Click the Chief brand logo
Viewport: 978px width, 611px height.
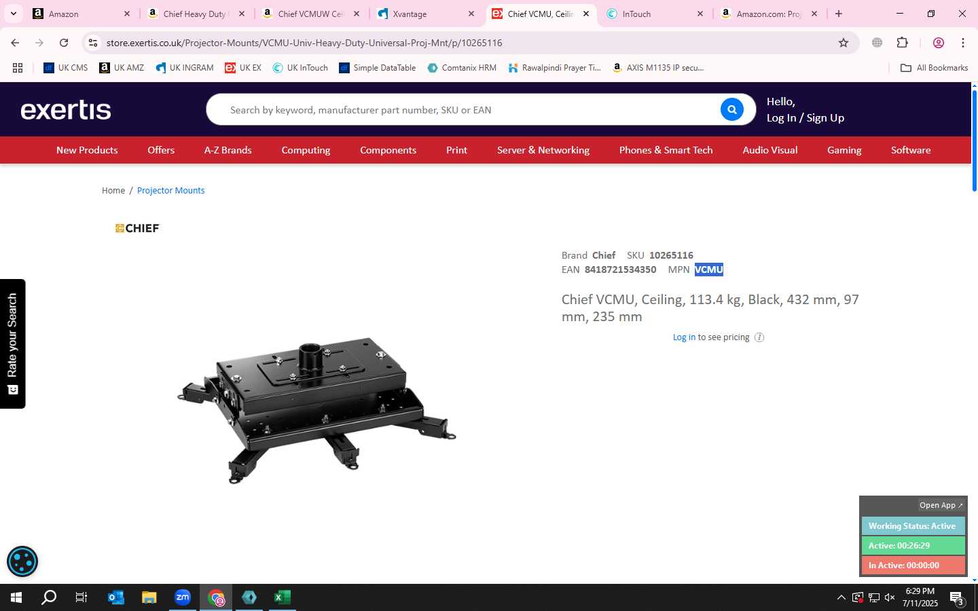click(x=137, y=228)
